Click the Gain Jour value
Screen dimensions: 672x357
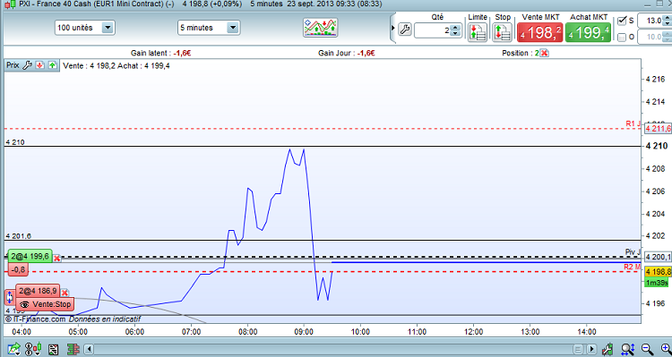366,53
